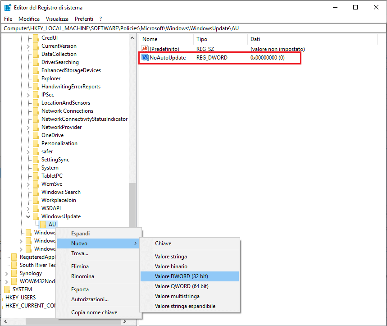Screen dimensions: 387x326
Task: Select the Windows Search folder icon
Action: click(36, 192)
